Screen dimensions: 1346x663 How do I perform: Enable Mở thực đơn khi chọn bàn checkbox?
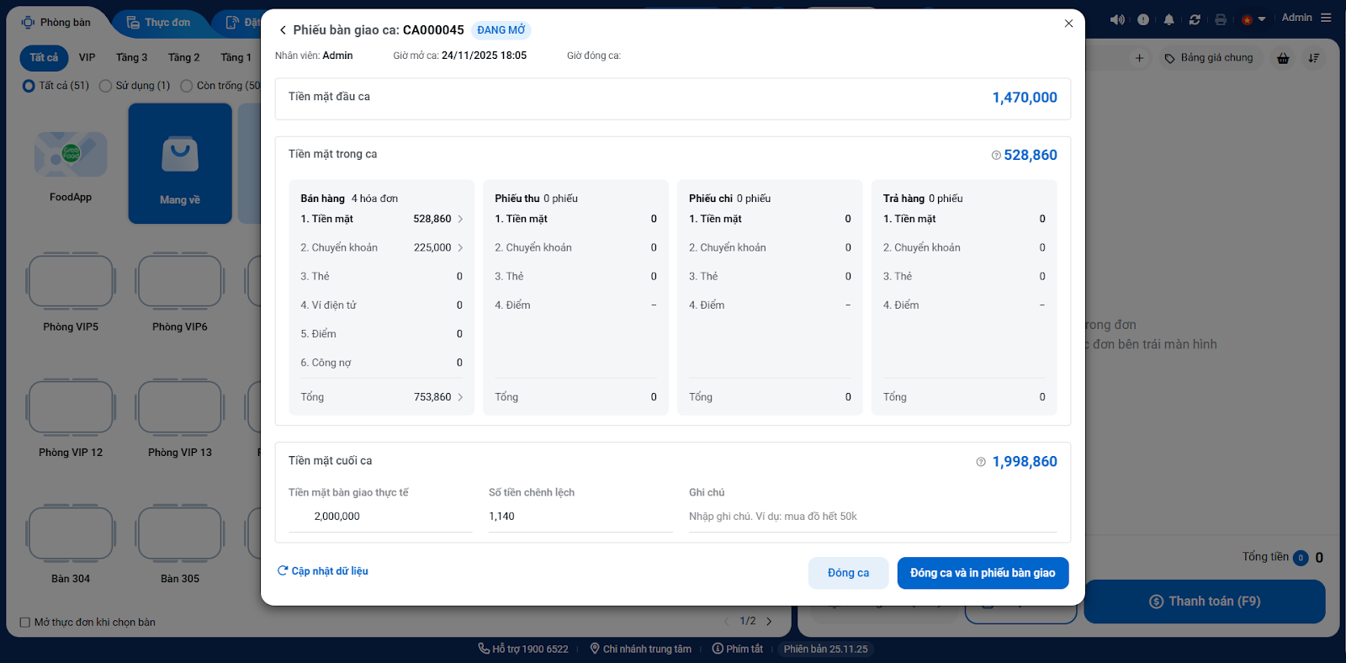point(24,623)
